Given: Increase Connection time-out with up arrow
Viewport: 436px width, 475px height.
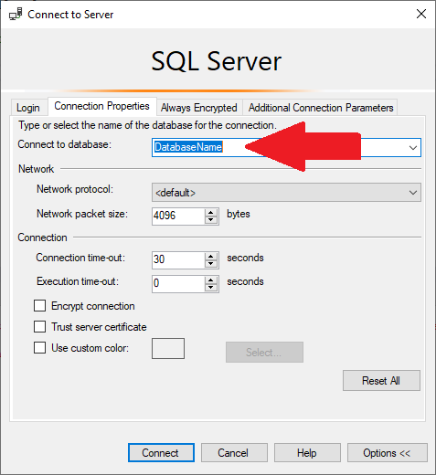Looking at the screenshot, I should [x=211, y=256].
